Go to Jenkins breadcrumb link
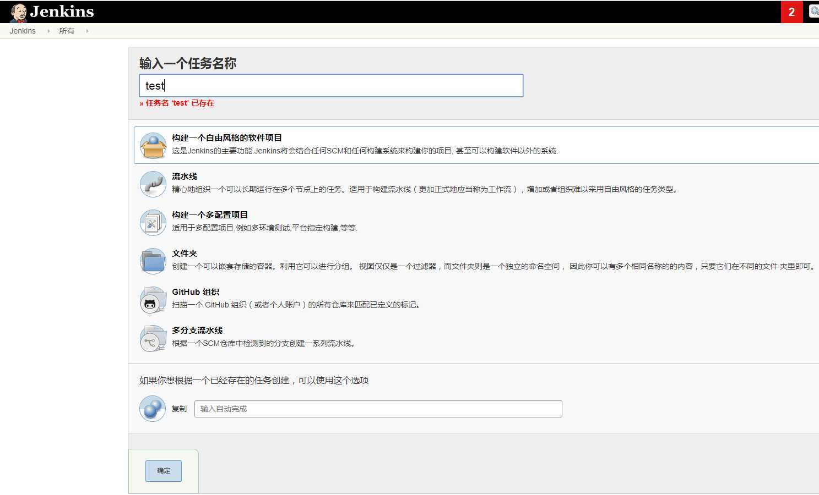This screenshot has height=495, width=819. click(x=23, y=31)
